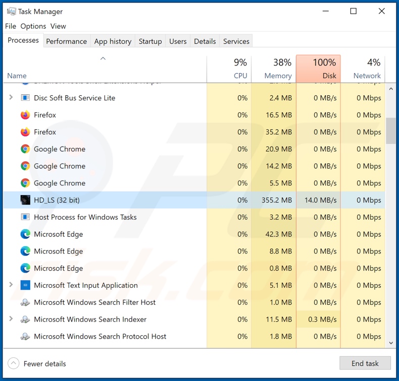
Task: Click the Microsoft Text Input Application icon
Action: [x=25, y=285]
